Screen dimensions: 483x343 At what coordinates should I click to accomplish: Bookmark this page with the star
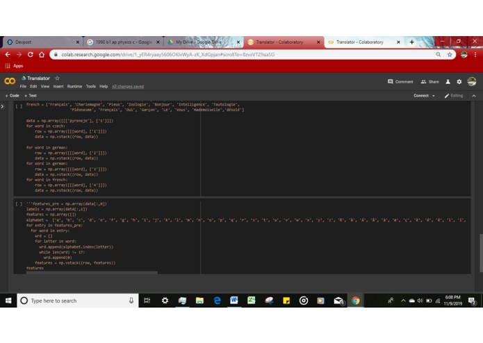click(450, 54)
